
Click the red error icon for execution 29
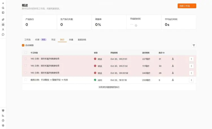(95, 73)
